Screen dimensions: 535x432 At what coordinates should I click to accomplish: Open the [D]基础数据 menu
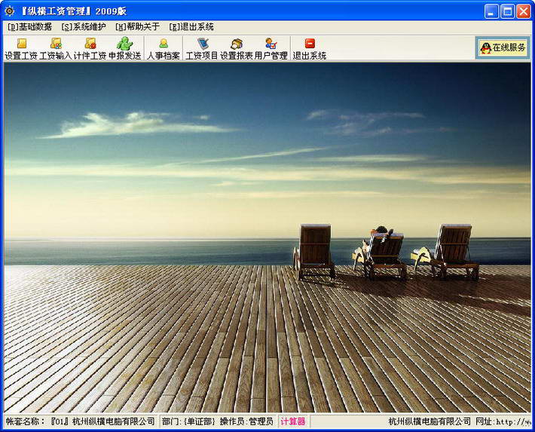point(29,27)
